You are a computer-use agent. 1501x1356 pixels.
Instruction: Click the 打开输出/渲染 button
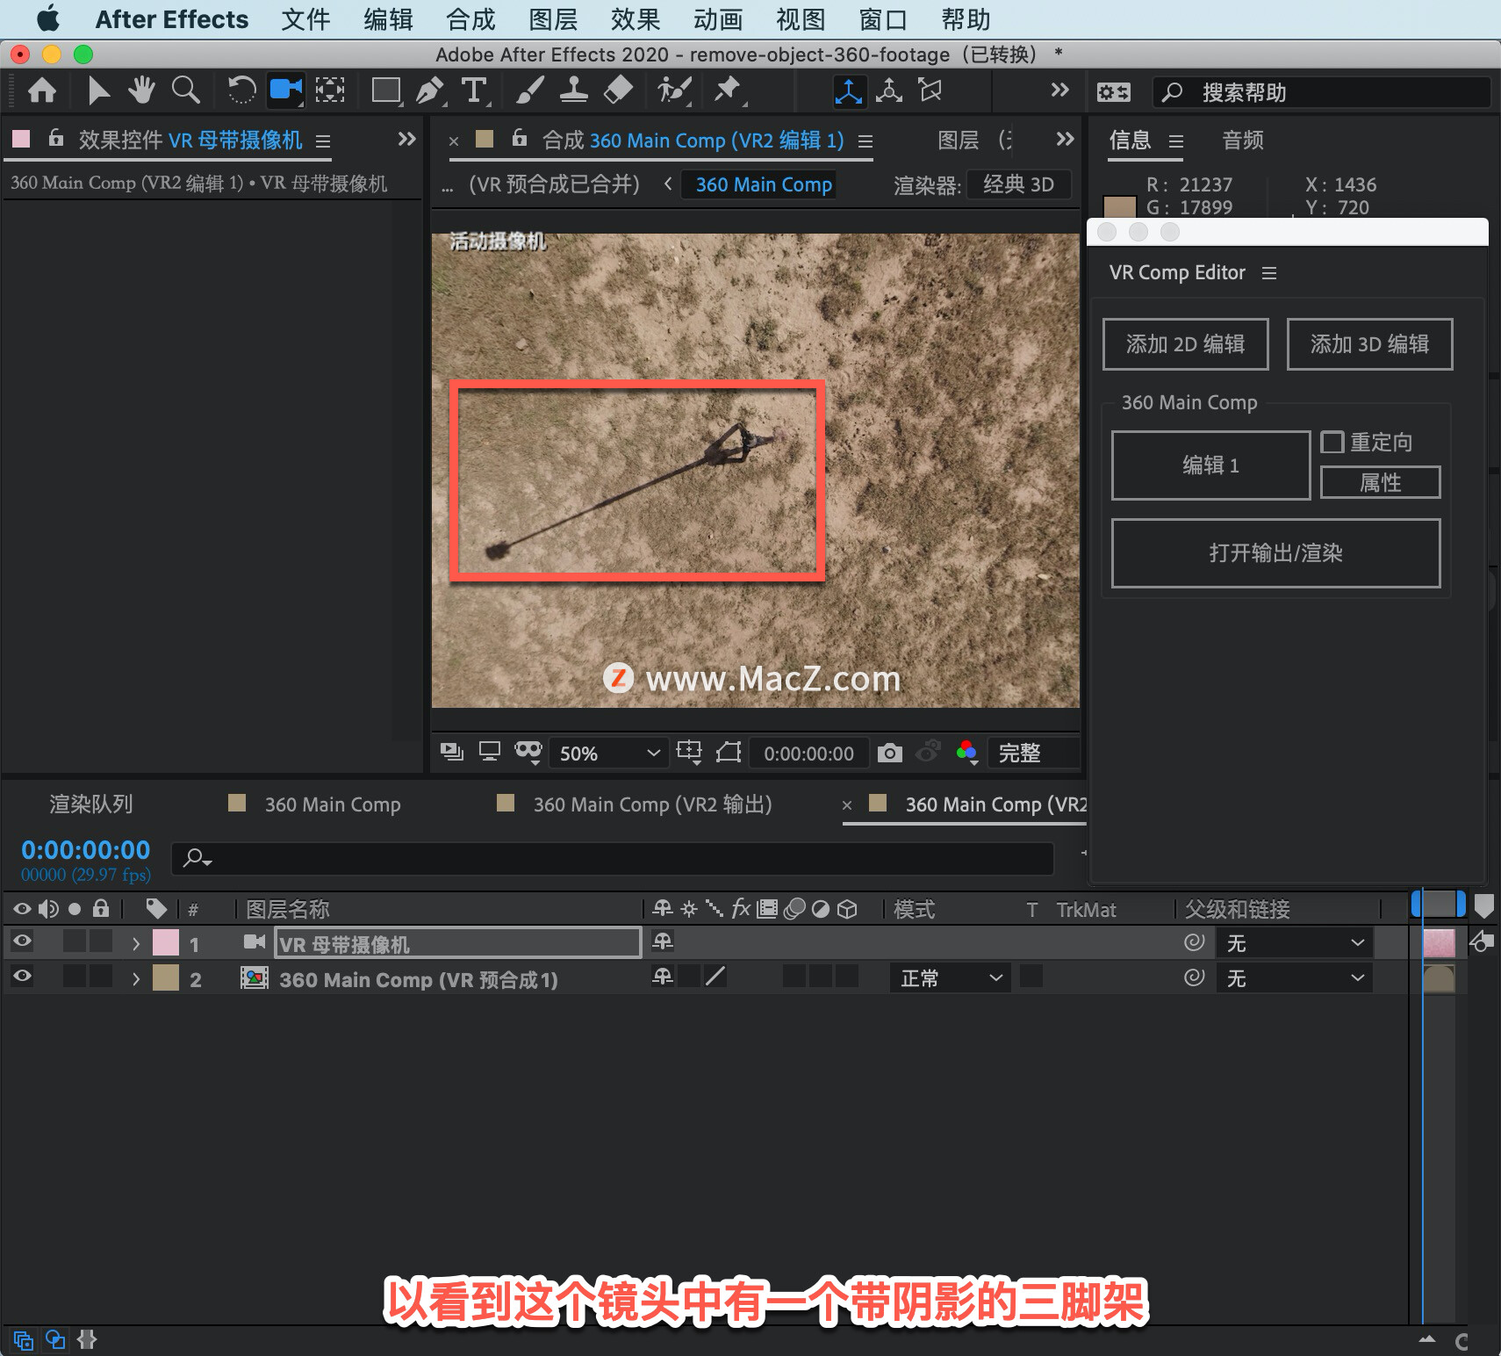1275,553
